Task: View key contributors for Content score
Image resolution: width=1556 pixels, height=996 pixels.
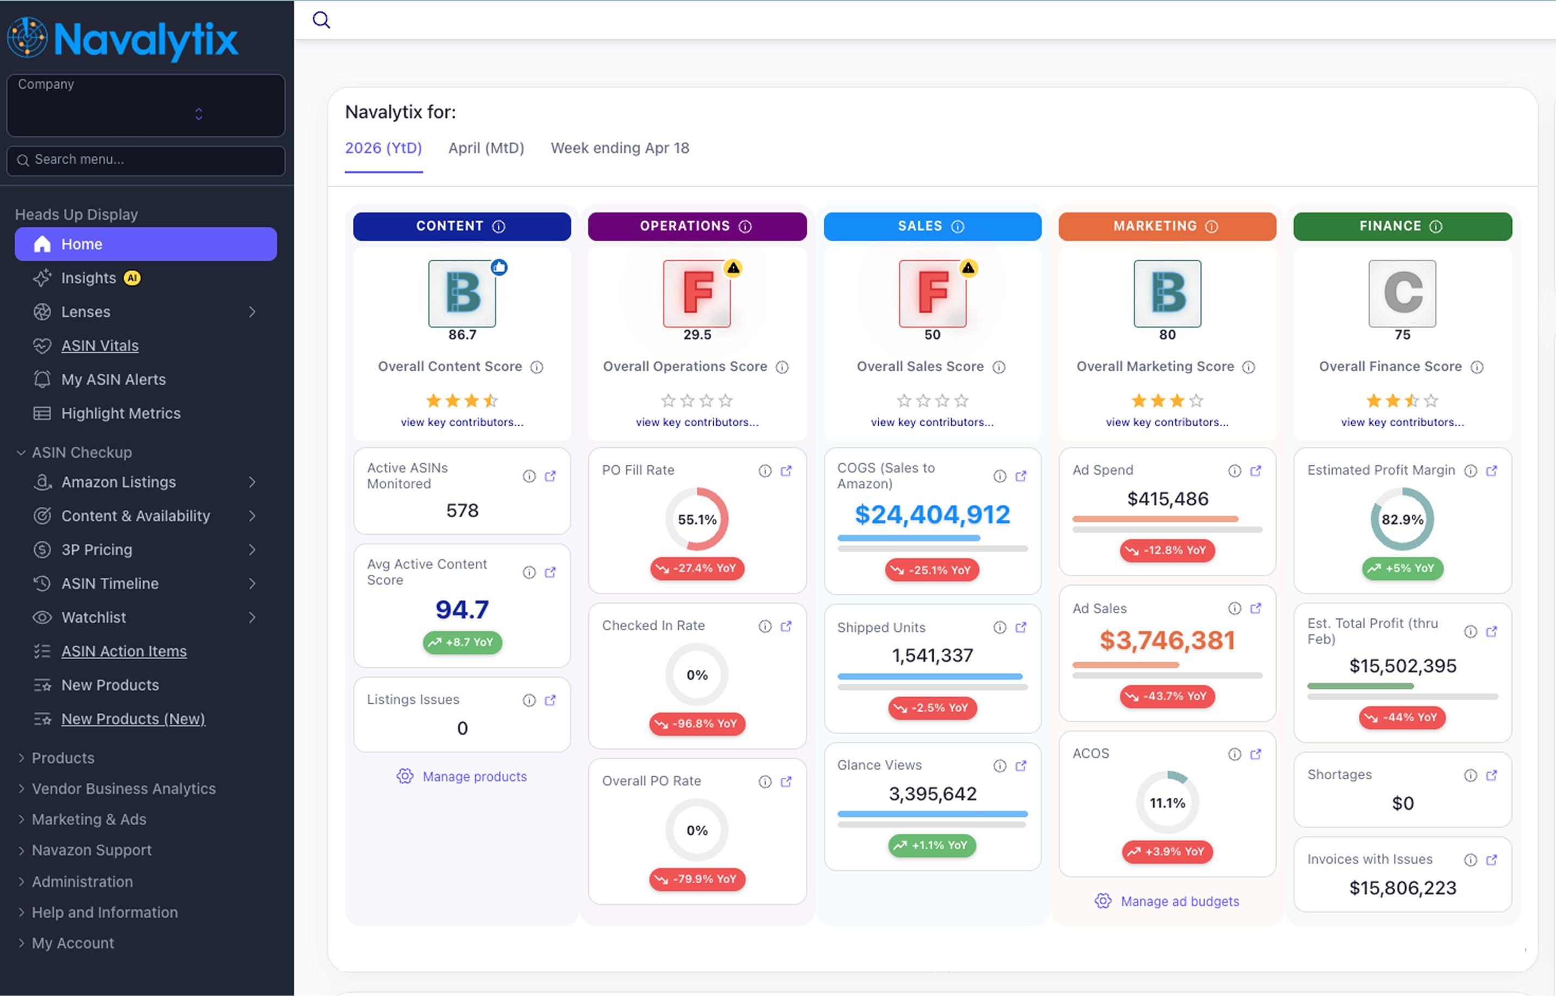Action: click(462, 422)
